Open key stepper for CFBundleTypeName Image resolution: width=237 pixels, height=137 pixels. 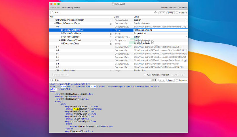111,34
